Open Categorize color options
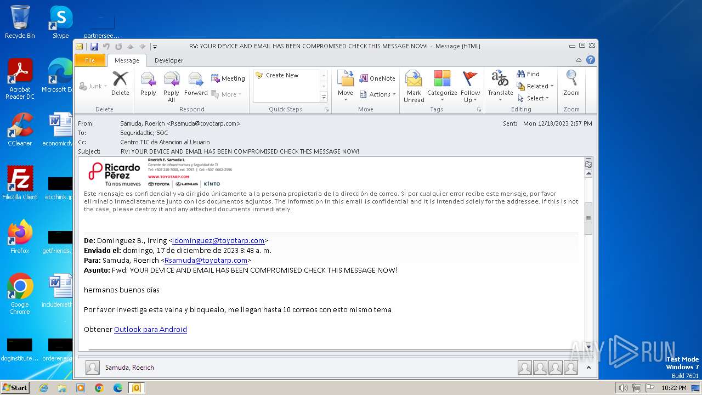Viewport: 702px width, 395px height. pos(442,87)
